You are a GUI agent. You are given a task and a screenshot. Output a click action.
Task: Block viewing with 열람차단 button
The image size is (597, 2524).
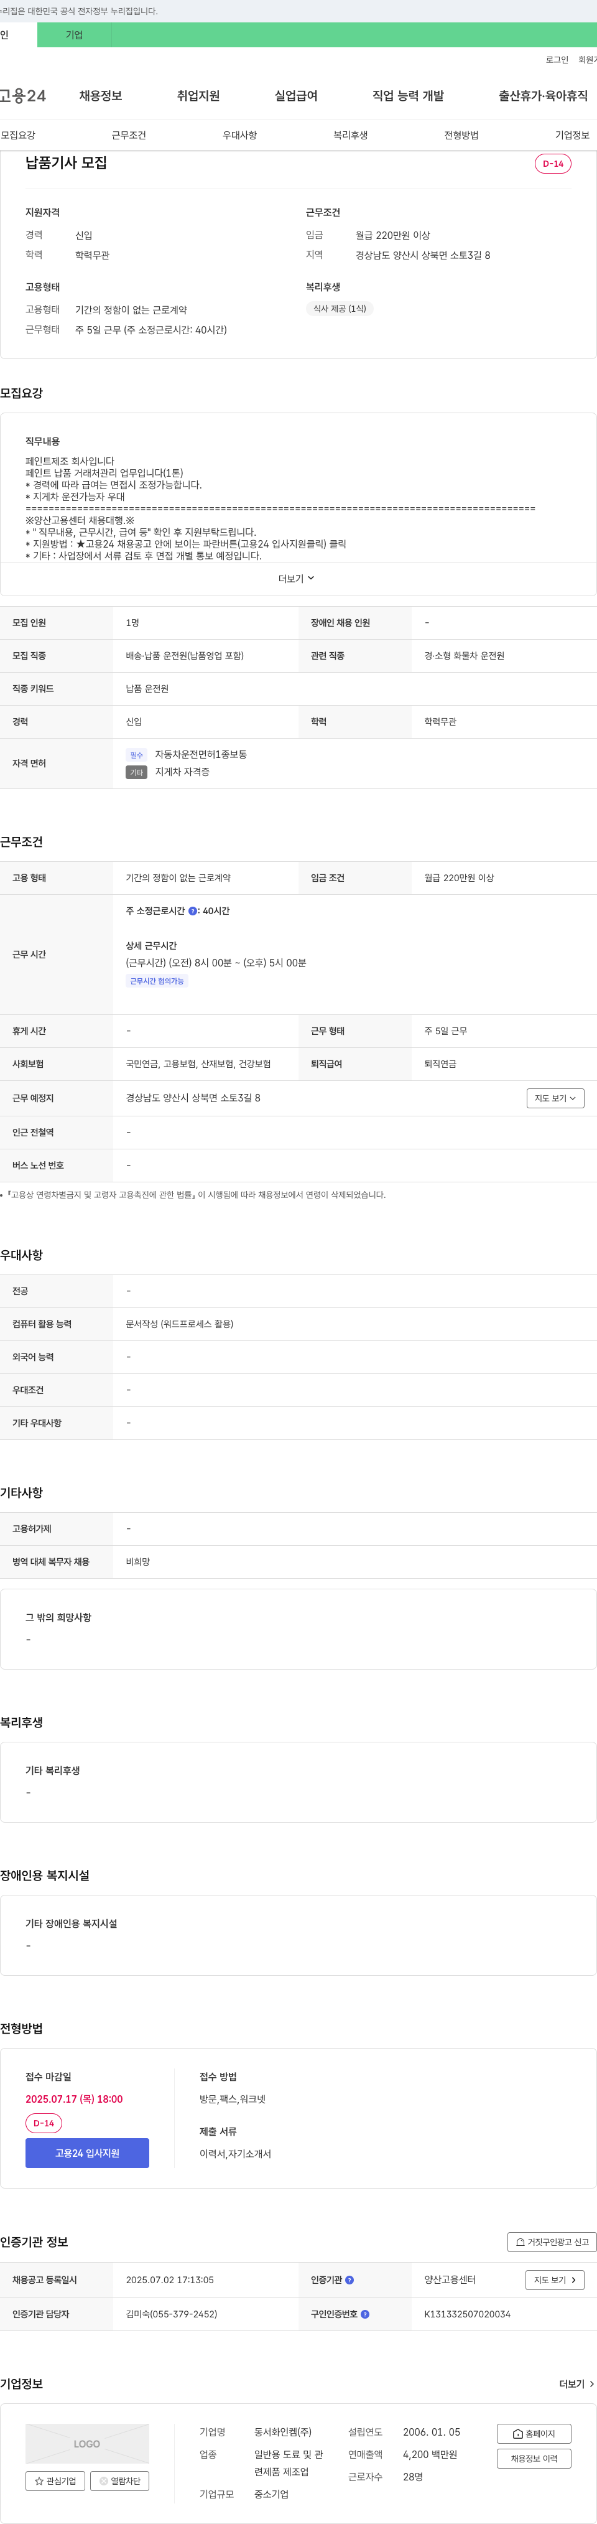tap(119, 2481)
